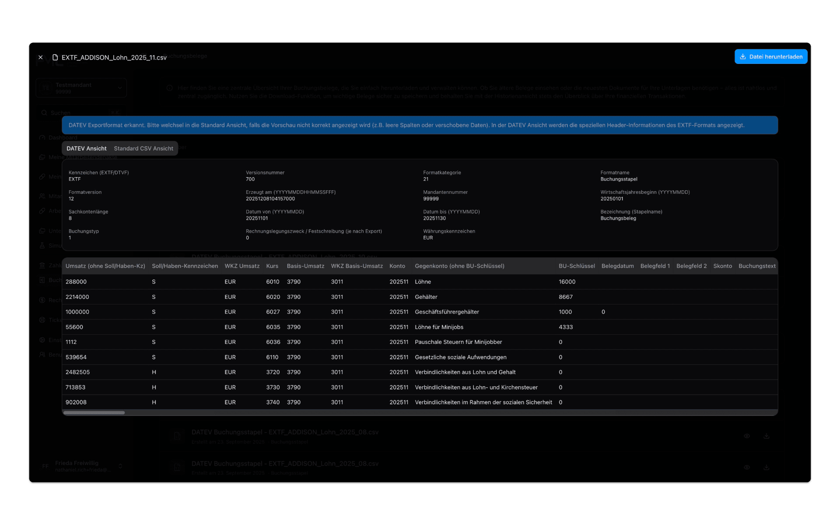
Task: Click Skonto column header
Action: coord(722,266)
